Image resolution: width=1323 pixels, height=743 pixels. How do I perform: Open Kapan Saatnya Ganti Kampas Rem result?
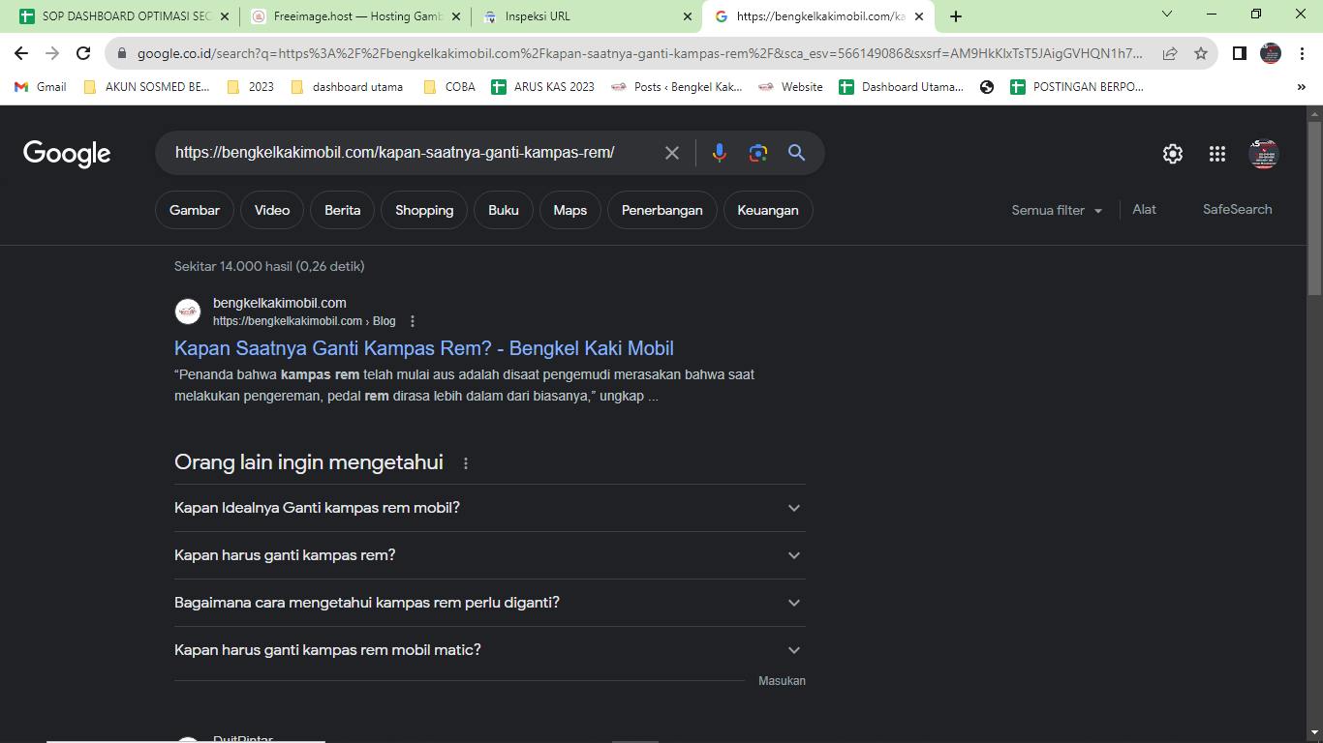tap(424, 348)
